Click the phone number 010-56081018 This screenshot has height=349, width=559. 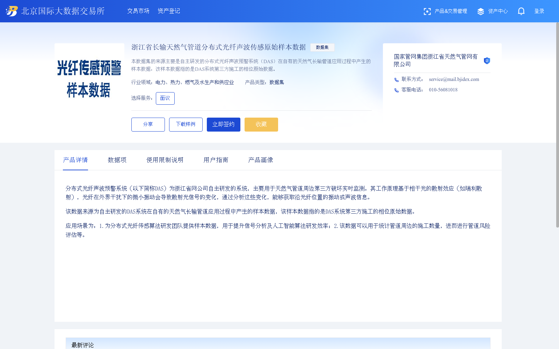click(443, 90)
